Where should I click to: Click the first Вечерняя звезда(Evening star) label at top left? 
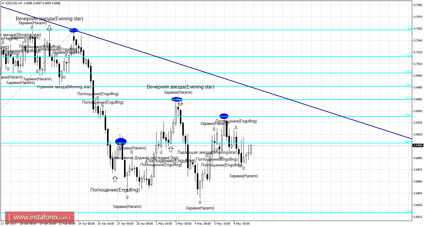coord(49,18)
